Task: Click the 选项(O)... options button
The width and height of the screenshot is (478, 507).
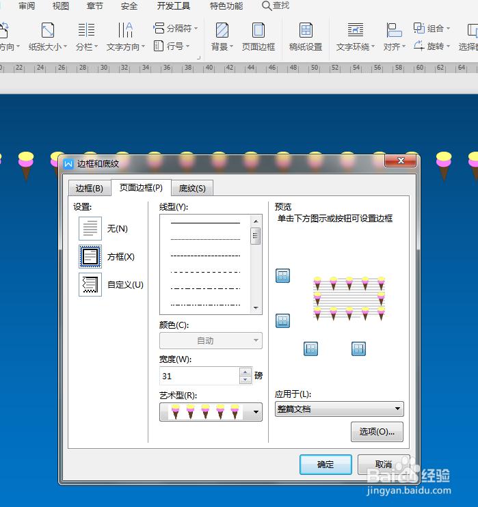Action: pyautogui.click(x=377, y=432)
